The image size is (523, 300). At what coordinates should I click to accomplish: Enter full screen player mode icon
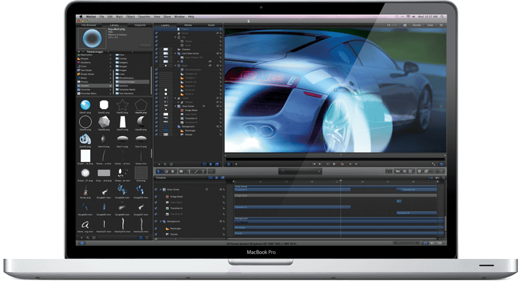click(433, 164)
